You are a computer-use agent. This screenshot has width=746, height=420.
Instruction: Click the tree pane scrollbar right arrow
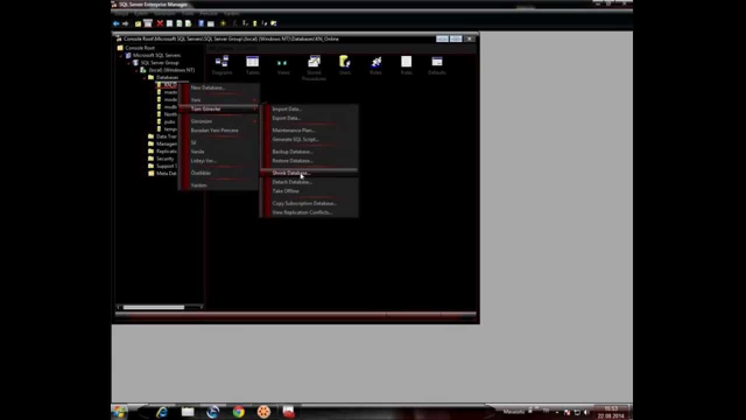point(201,307)
